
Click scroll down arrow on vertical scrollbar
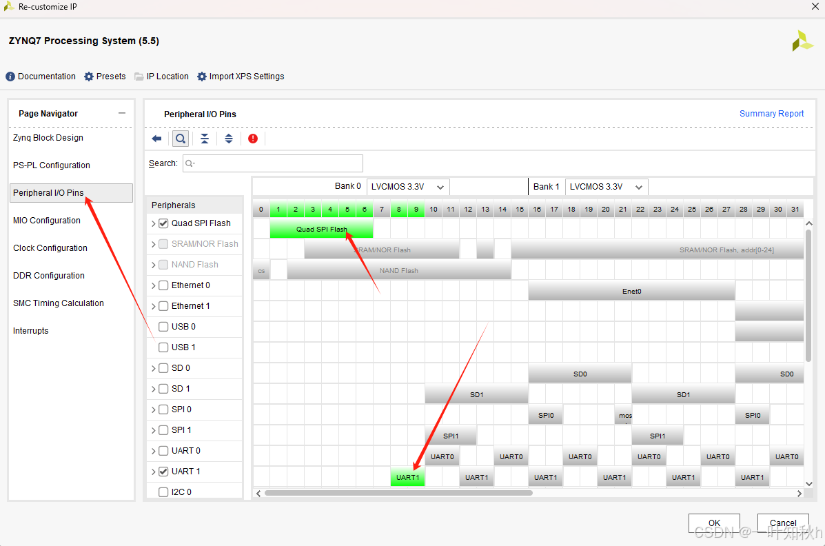click(x=808, y=483)
